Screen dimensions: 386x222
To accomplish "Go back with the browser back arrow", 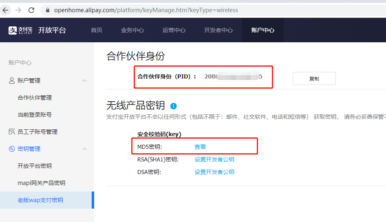I will (5, 10).
